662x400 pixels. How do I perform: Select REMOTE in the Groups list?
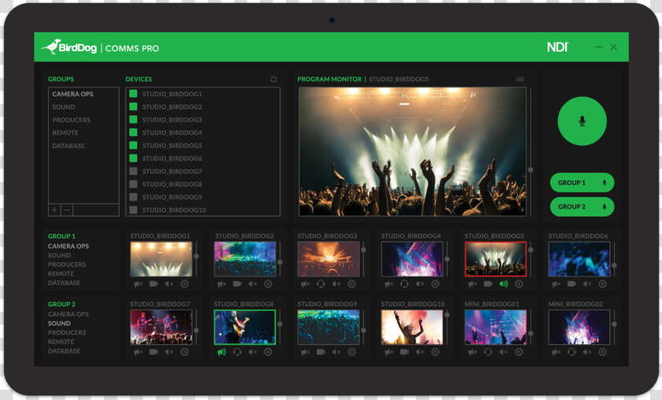pyautogui.click(x=65, y=133)
